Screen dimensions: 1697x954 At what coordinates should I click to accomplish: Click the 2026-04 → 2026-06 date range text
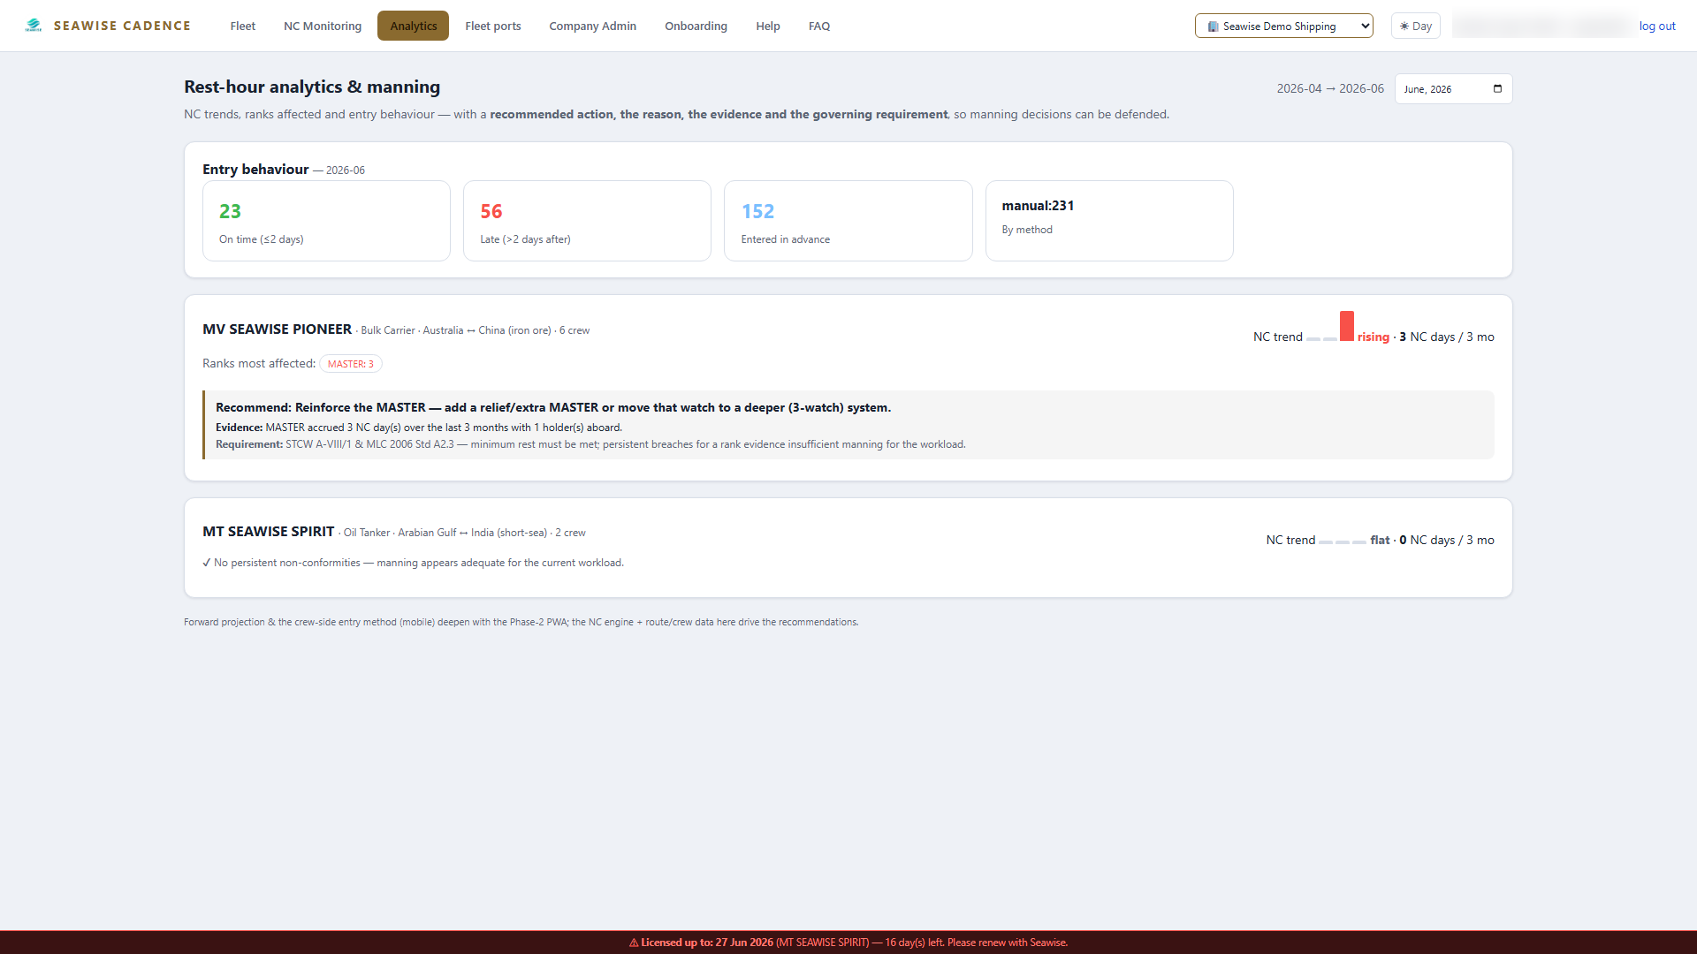tap(1329, 88)
